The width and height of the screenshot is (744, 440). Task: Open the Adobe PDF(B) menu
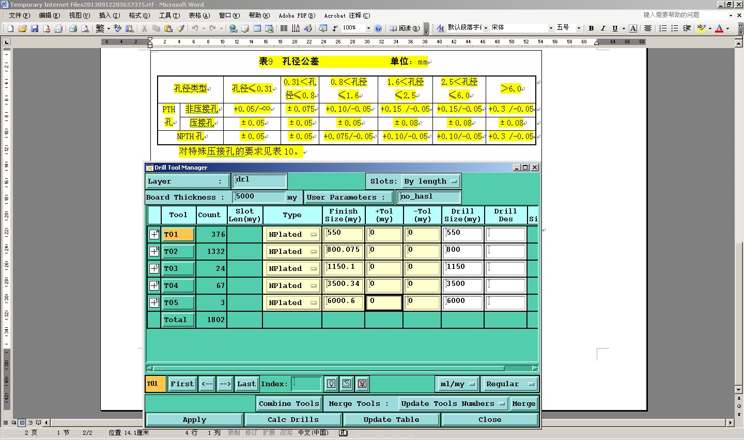[x=297, y=16]
